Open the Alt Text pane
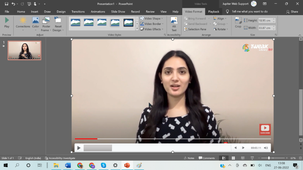303x170 pixels. 174,24
